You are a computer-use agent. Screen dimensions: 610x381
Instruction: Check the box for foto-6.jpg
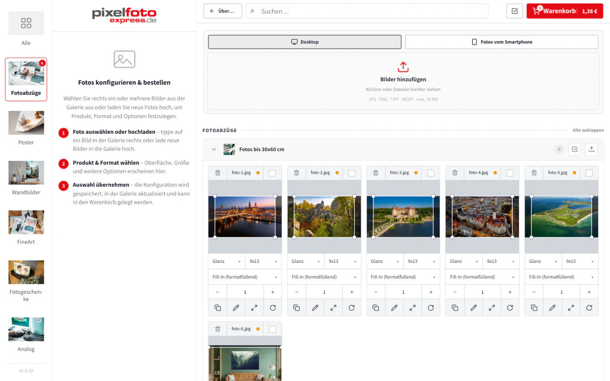(x=272, y=329)
